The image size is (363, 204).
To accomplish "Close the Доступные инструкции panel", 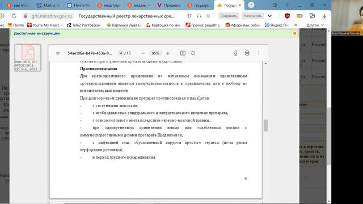I will [x=294, y=33].
